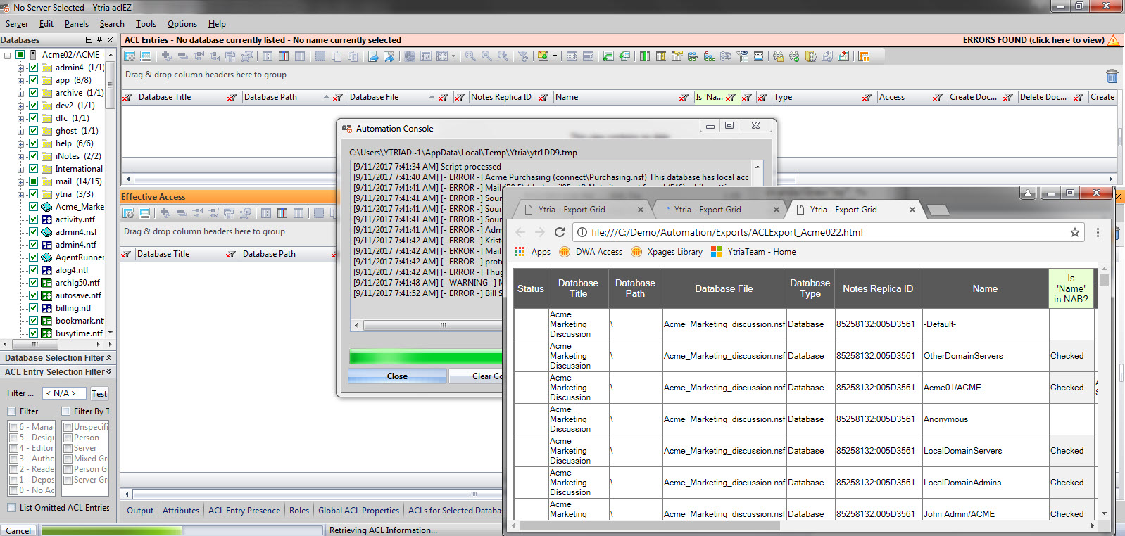Click the green import arrow toolbar icon
Screen dimensions: 1125x536
click(x=608, y=56)
